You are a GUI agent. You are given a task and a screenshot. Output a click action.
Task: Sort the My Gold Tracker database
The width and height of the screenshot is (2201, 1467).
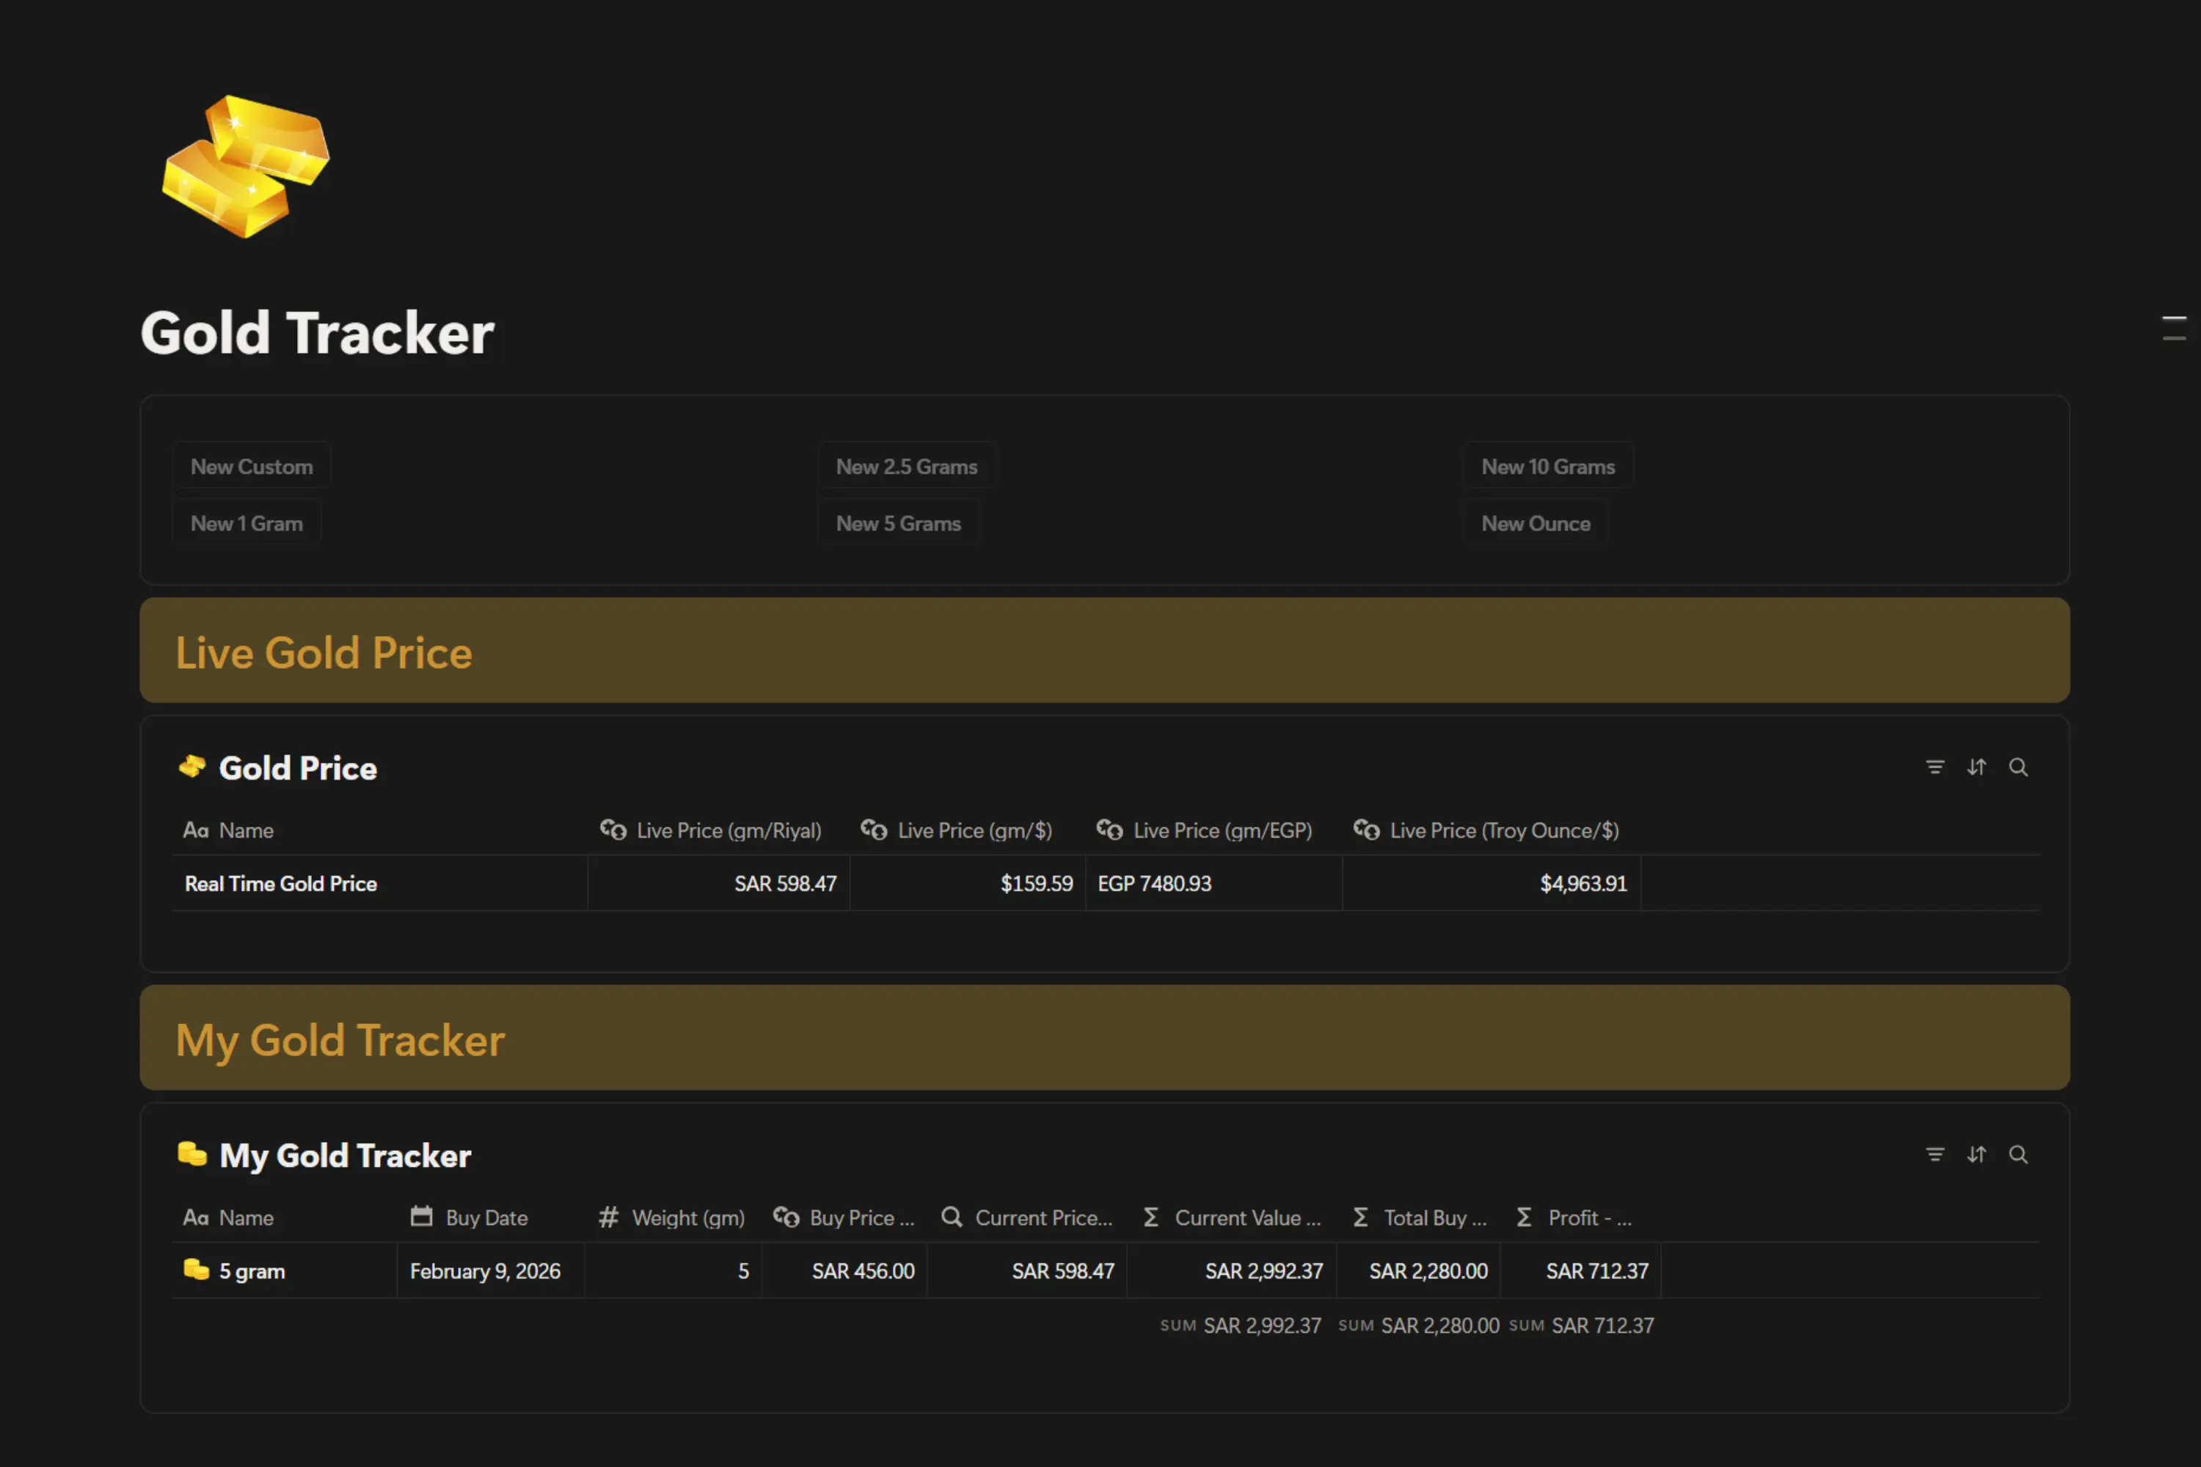pos(1976,1155)
